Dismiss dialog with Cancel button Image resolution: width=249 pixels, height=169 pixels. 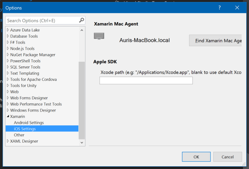(x=227, y=157)
